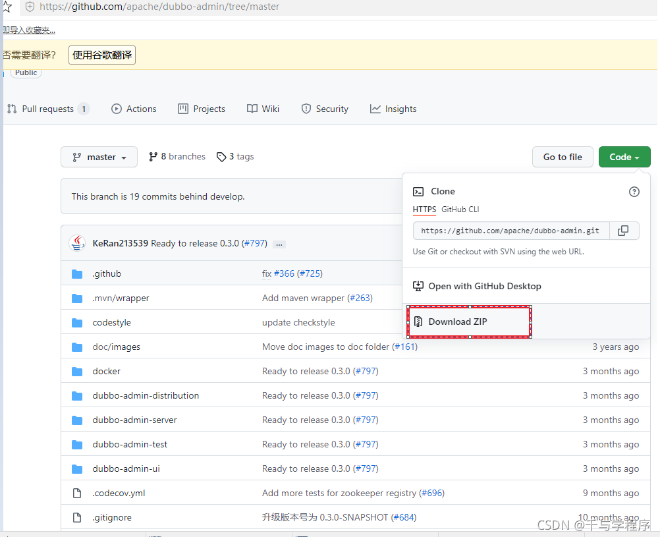
Task: Open the Projects tab
Action: click(202, 109)
